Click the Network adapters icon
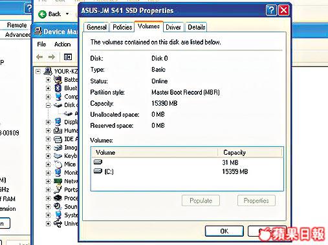This screenshot has height=245, width=328. (58, 181)
